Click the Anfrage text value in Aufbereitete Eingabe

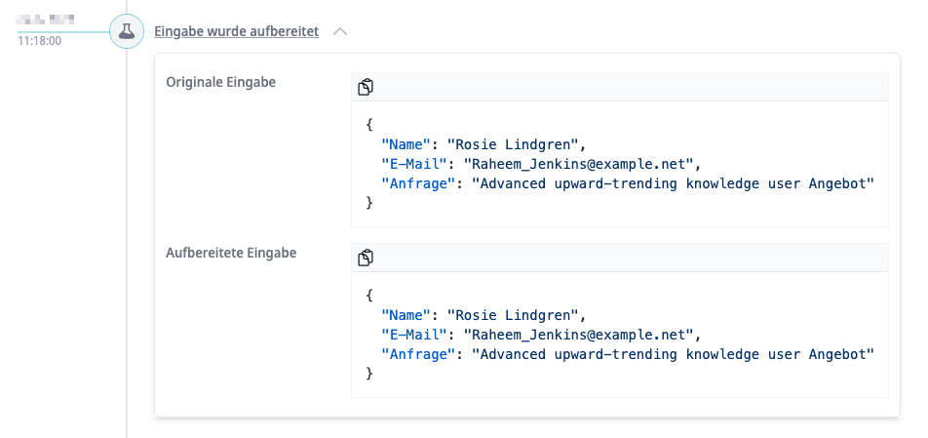673,354
